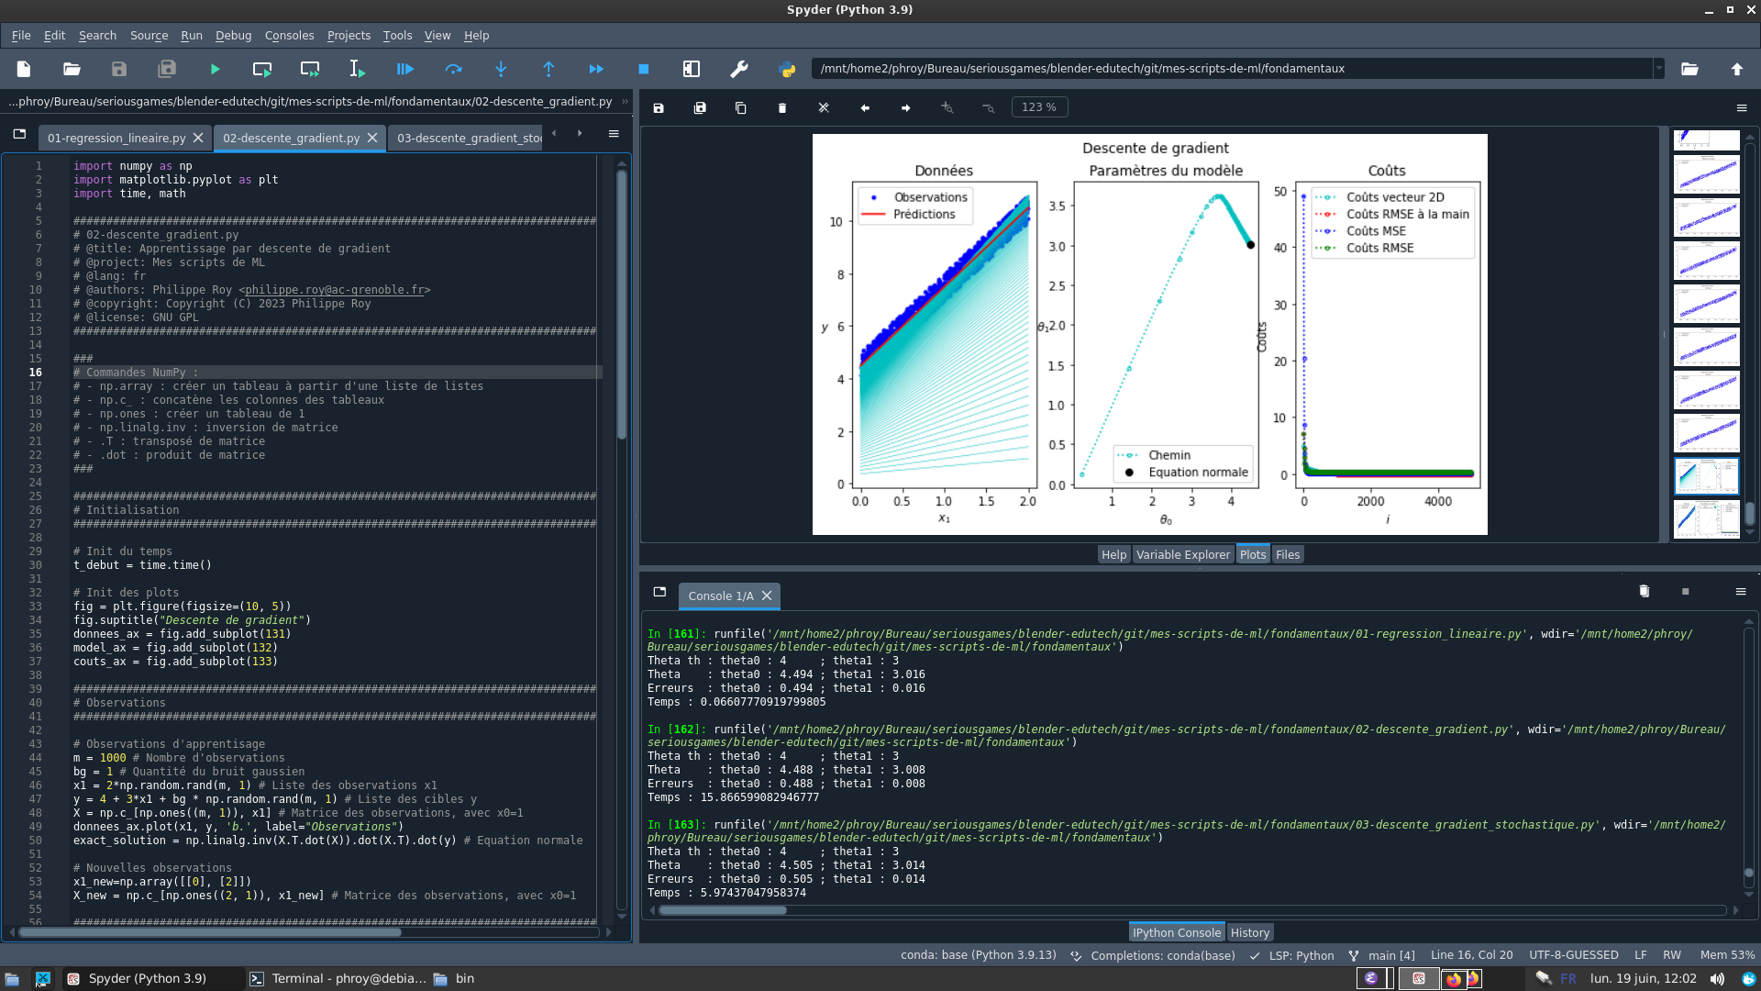This screenshot has width=1761, height=991.
Task: Open the Debug menu
Action: point(235,35)
